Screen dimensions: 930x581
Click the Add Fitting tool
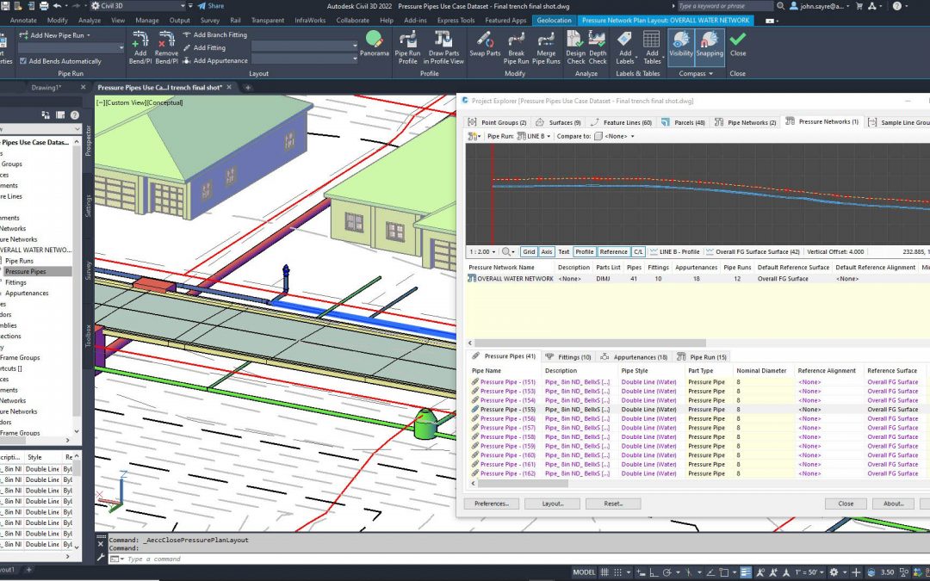(204, 47)
